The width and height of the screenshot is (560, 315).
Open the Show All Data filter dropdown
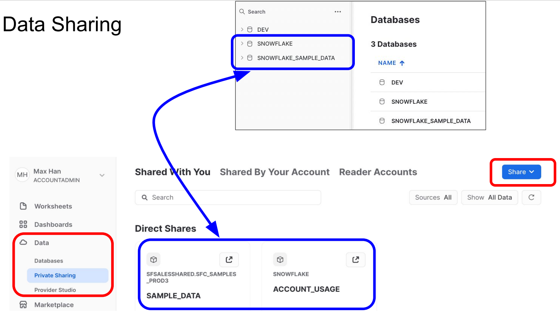pos(490,197)
